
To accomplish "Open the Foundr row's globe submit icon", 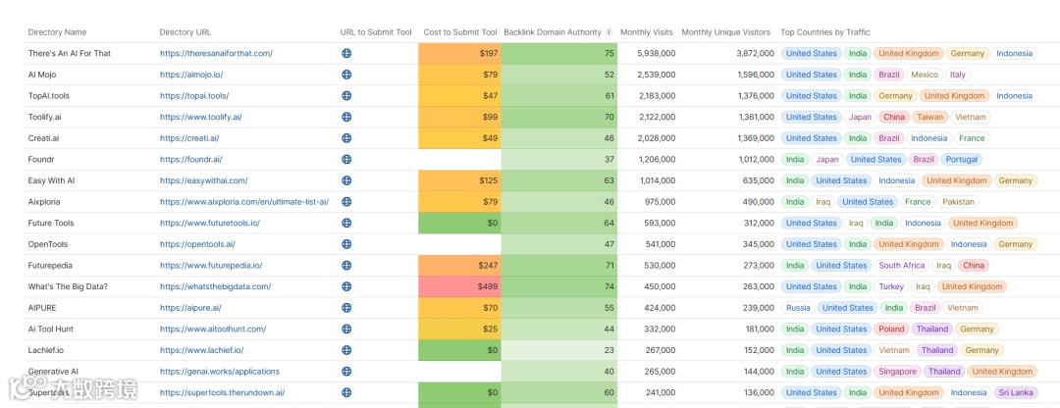I will coord(346,160).
